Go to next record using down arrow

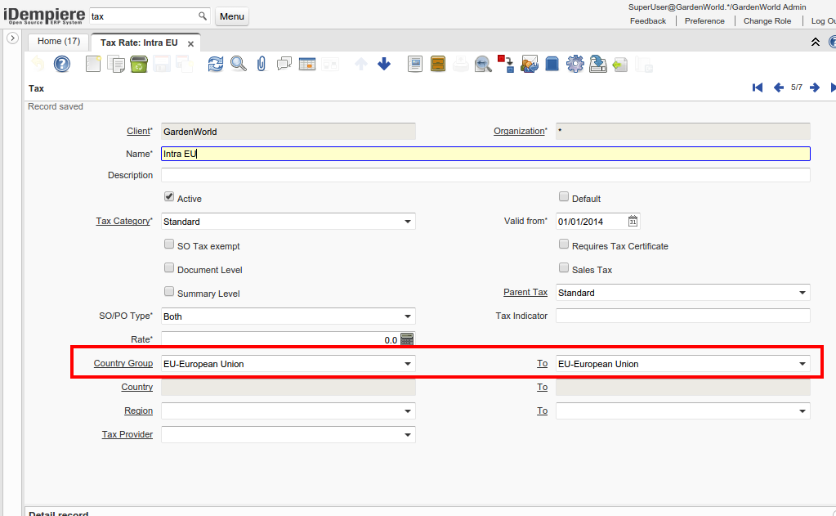pyautogui.click(x=384, y=64)
